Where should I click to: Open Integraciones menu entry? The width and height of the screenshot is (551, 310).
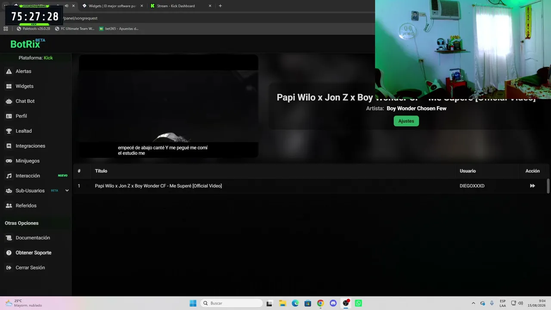click(30, 146)
